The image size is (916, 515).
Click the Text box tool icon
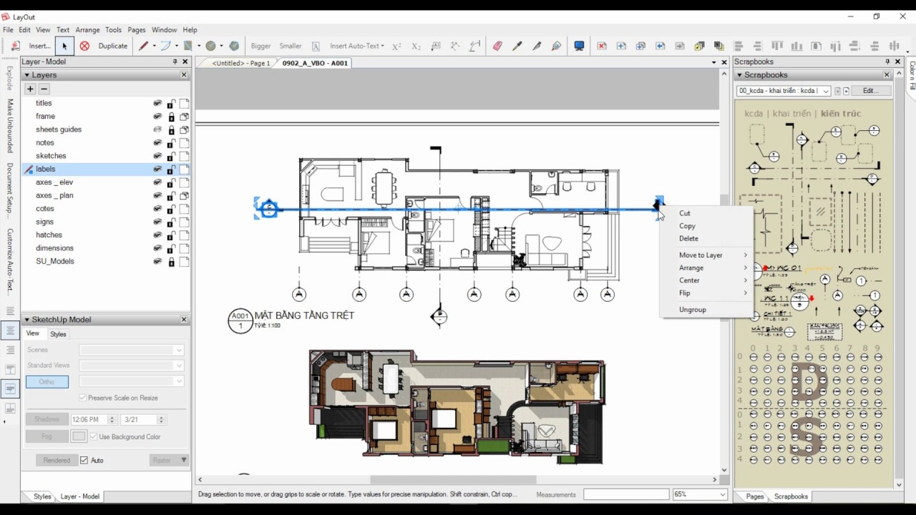coord(316,46)
